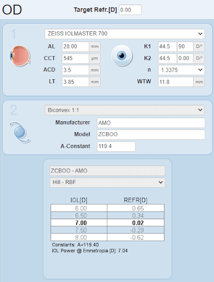214x282 pixels.
Task: Click the intraocular lens icon
Action: click(x=20, y=132)
